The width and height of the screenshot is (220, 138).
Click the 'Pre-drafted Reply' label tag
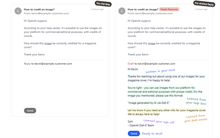pos(204,4)
